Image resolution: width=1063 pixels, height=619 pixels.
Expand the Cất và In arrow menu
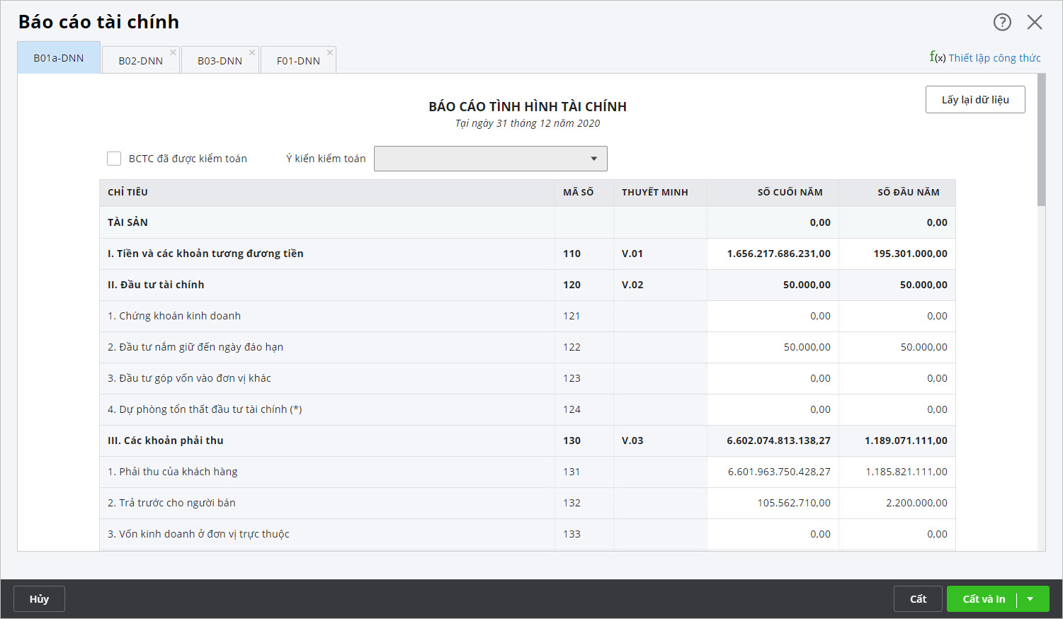tap(1030, 599)
